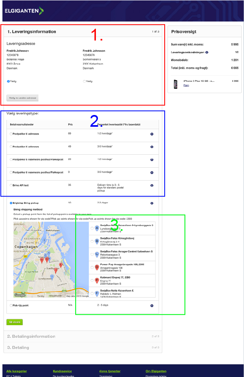Image resolution: width=244 pixels, height=377 pixels.
Task: Open help icon for Pick-Up point row
Action: coord(152,306)
